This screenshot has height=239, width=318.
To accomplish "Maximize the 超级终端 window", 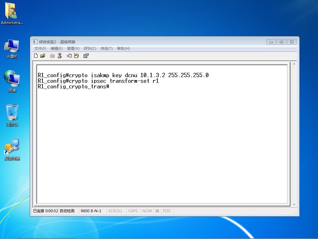I will pos(281,42).
